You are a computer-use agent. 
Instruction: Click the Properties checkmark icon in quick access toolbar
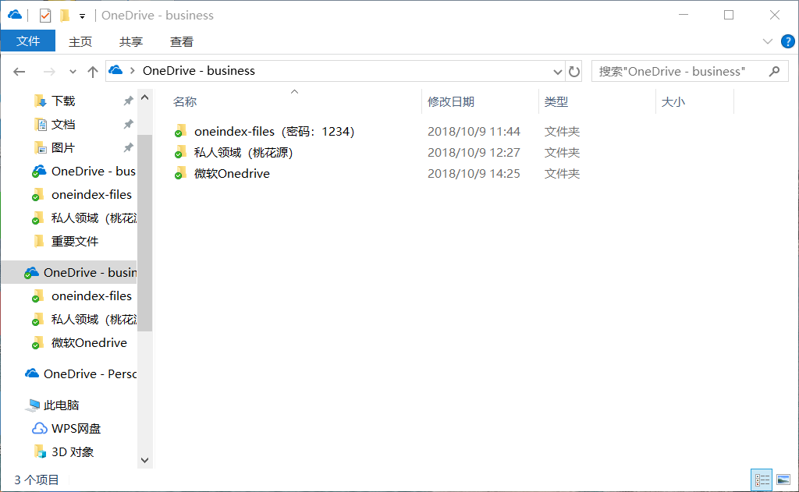(44, 16)
